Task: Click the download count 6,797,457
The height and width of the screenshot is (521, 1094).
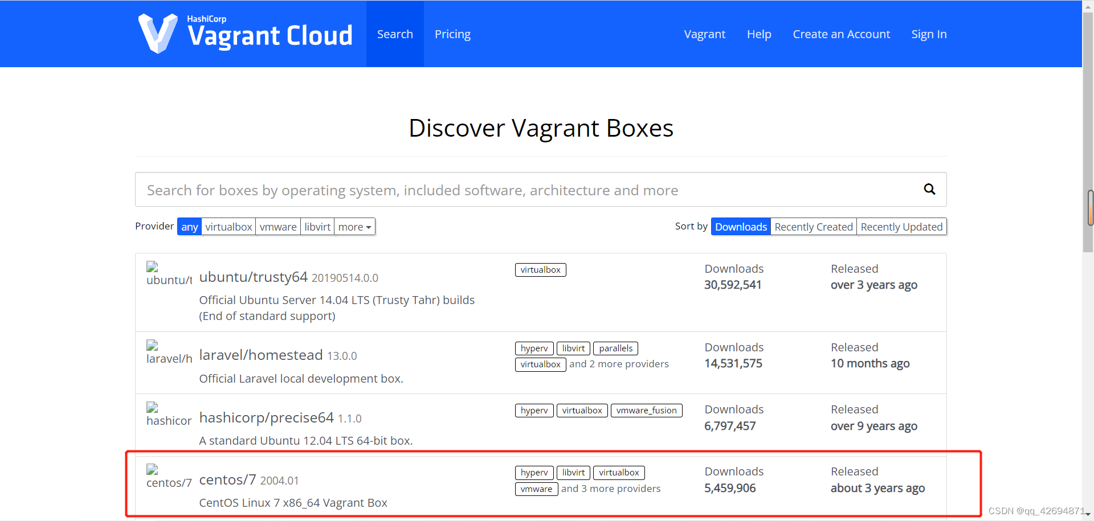Action: click(x=730, y=426)
